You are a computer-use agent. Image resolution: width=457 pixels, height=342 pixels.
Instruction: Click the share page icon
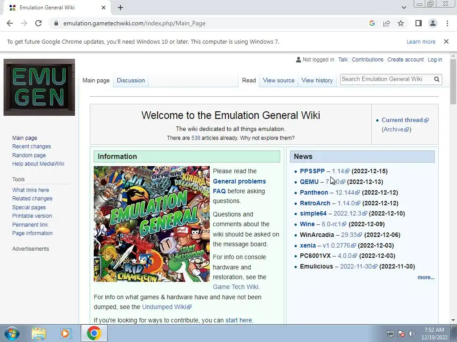click(386, 23)
